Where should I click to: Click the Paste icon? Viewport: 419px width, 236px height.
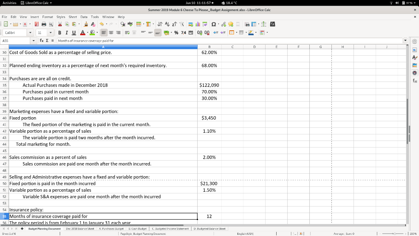[x=74, y=24]
